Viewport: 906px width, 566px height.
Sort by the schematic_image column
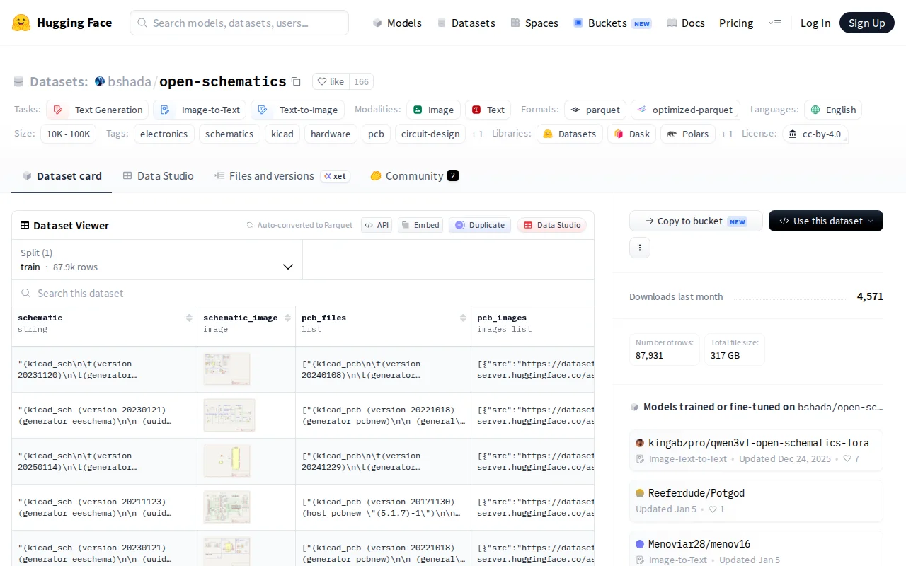coord(287,318)
